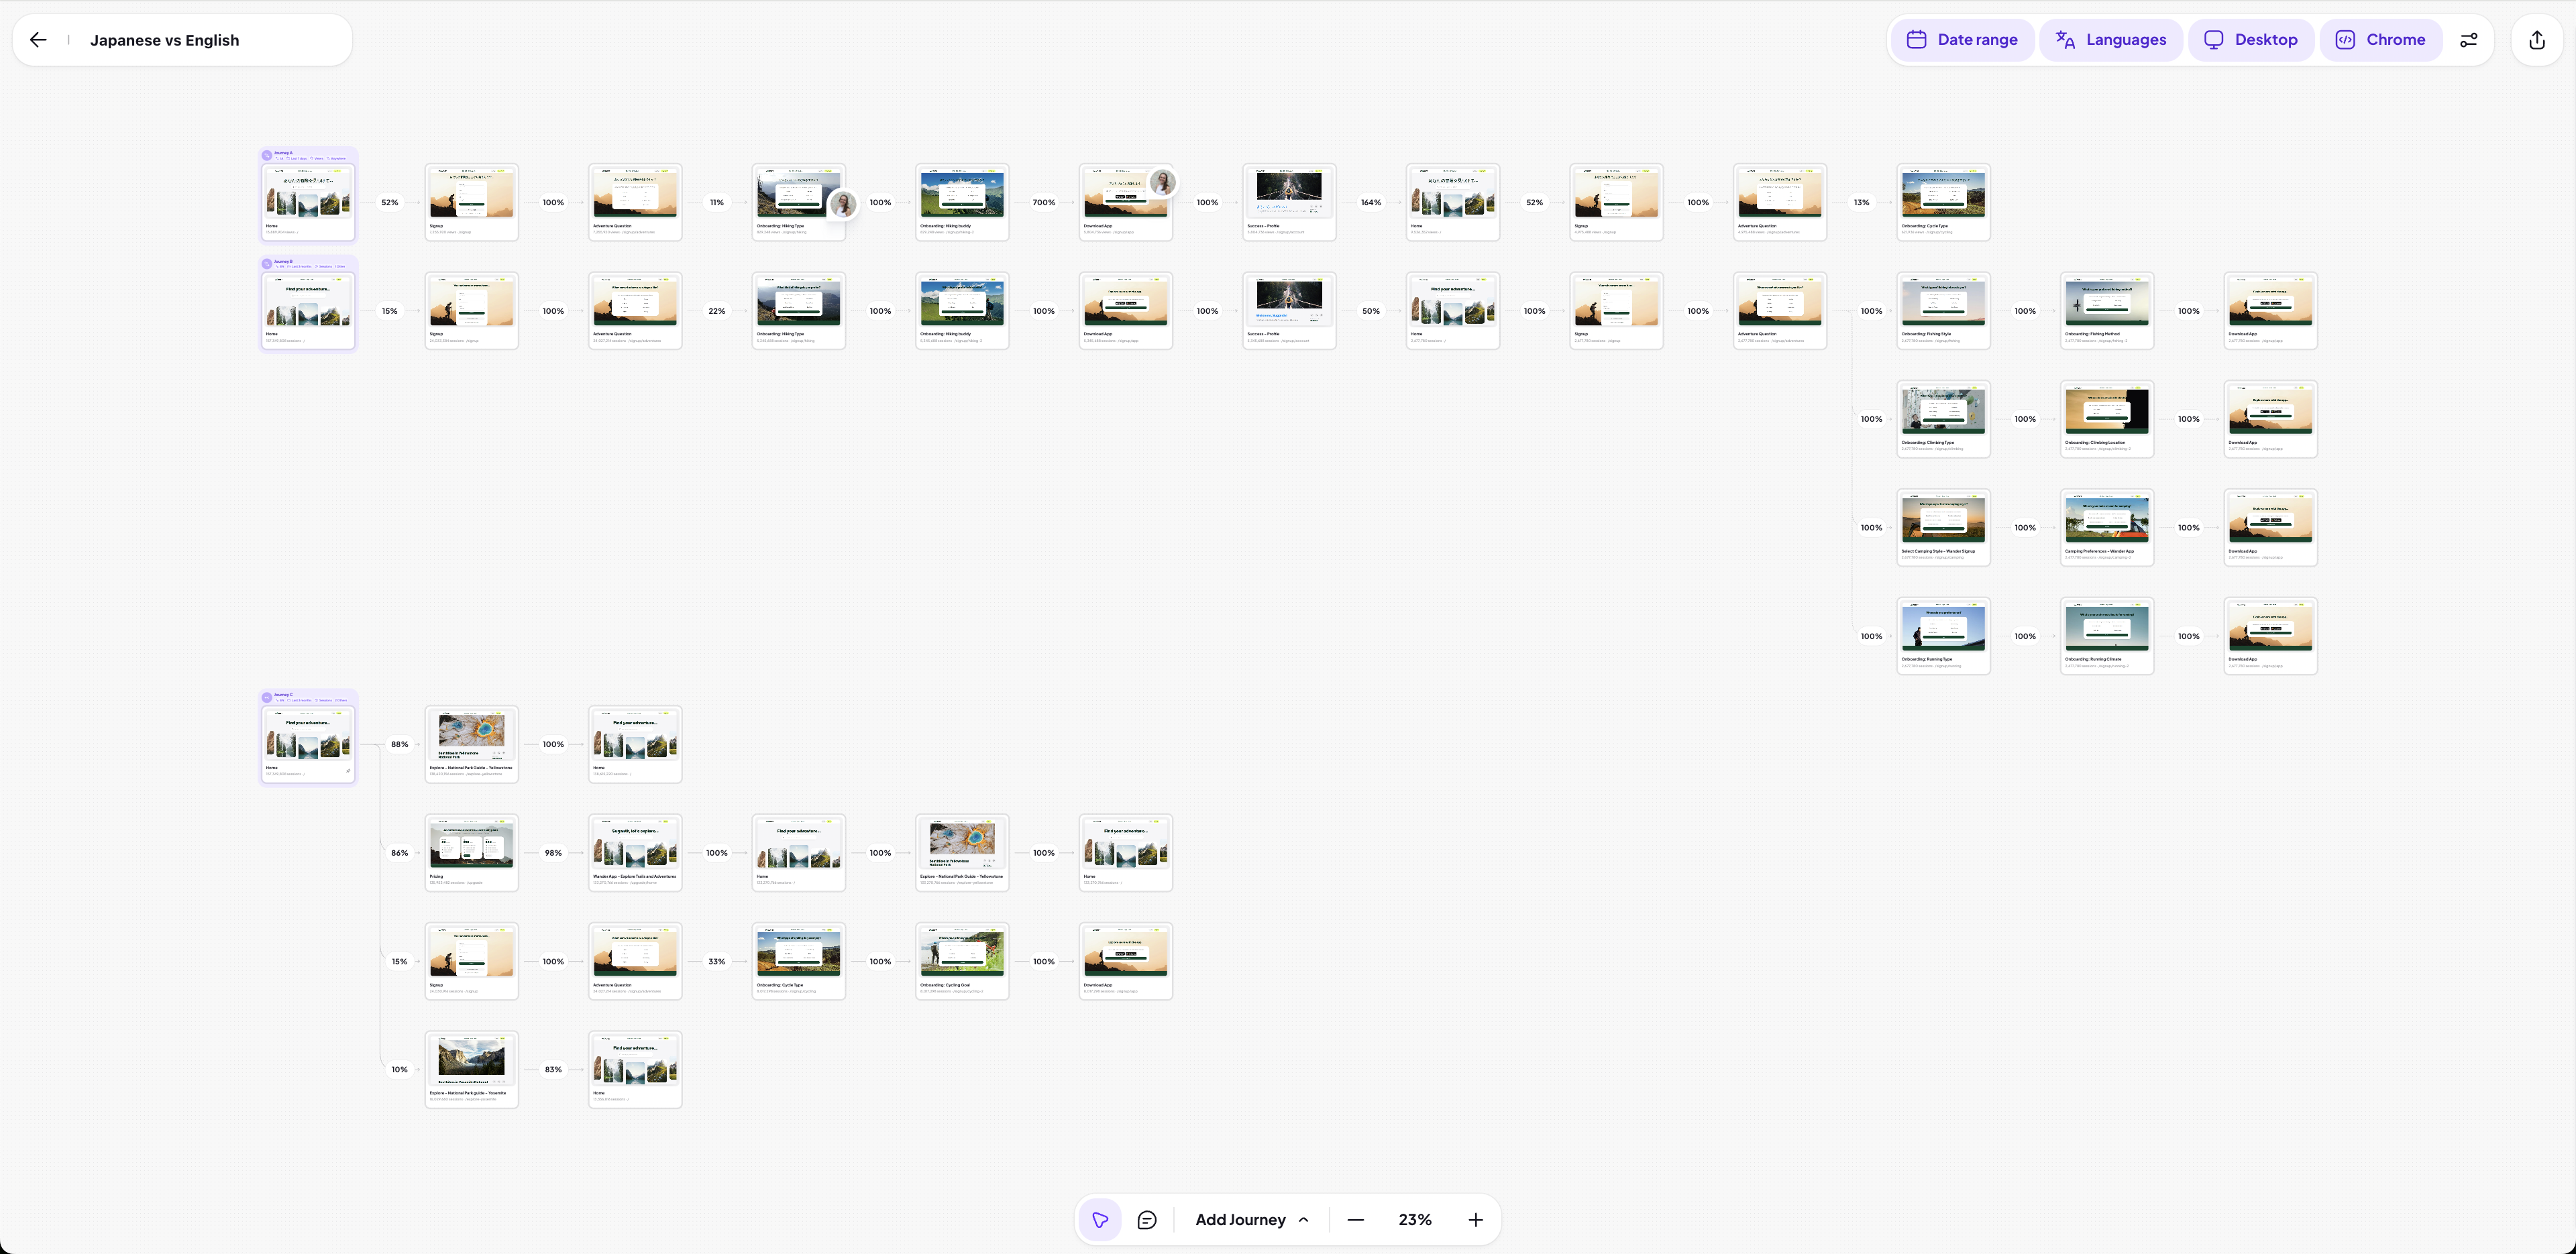Click commenter avatar on Download App card
The image size is (2576, 1254).
(x=1162, y=182)
